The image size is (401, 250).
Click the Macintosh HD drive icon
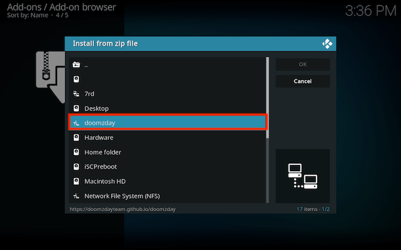point(76,181)
